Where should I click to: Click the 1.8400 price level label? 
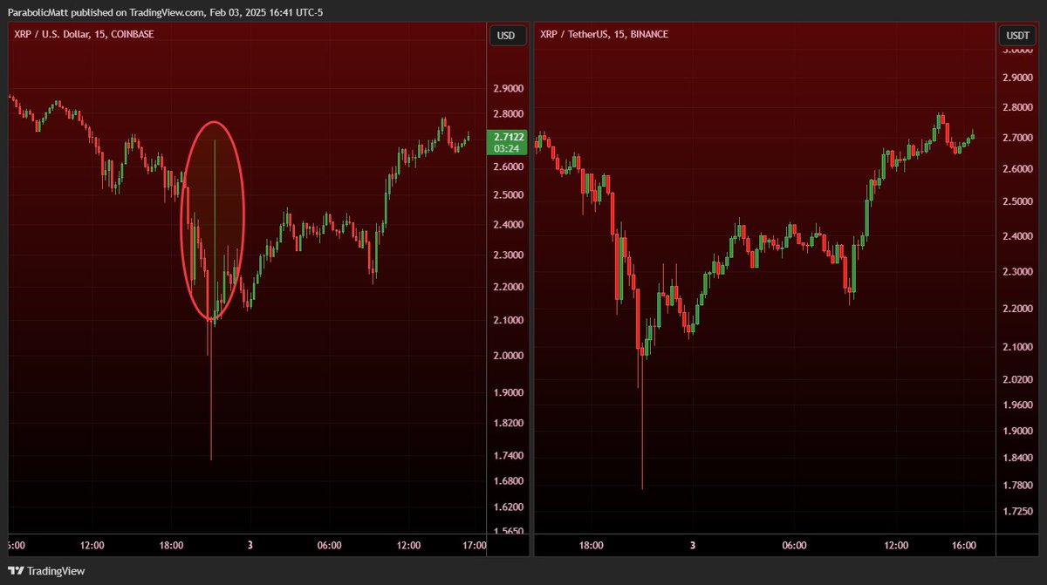pos(1019,459)
